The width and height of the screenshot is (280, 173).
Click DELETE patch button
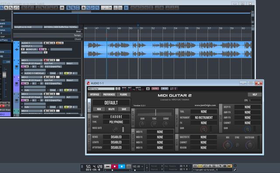[x=112, y=109]
